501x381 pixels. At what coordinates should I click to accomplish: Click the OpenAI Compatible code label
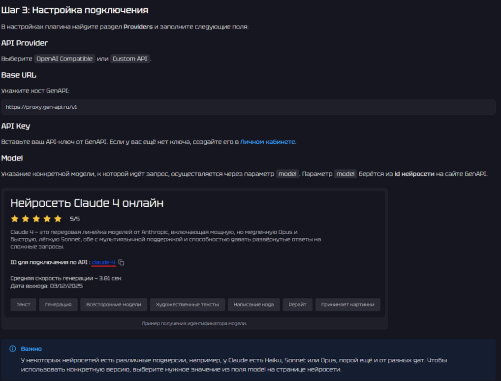[x=64, y=59]
